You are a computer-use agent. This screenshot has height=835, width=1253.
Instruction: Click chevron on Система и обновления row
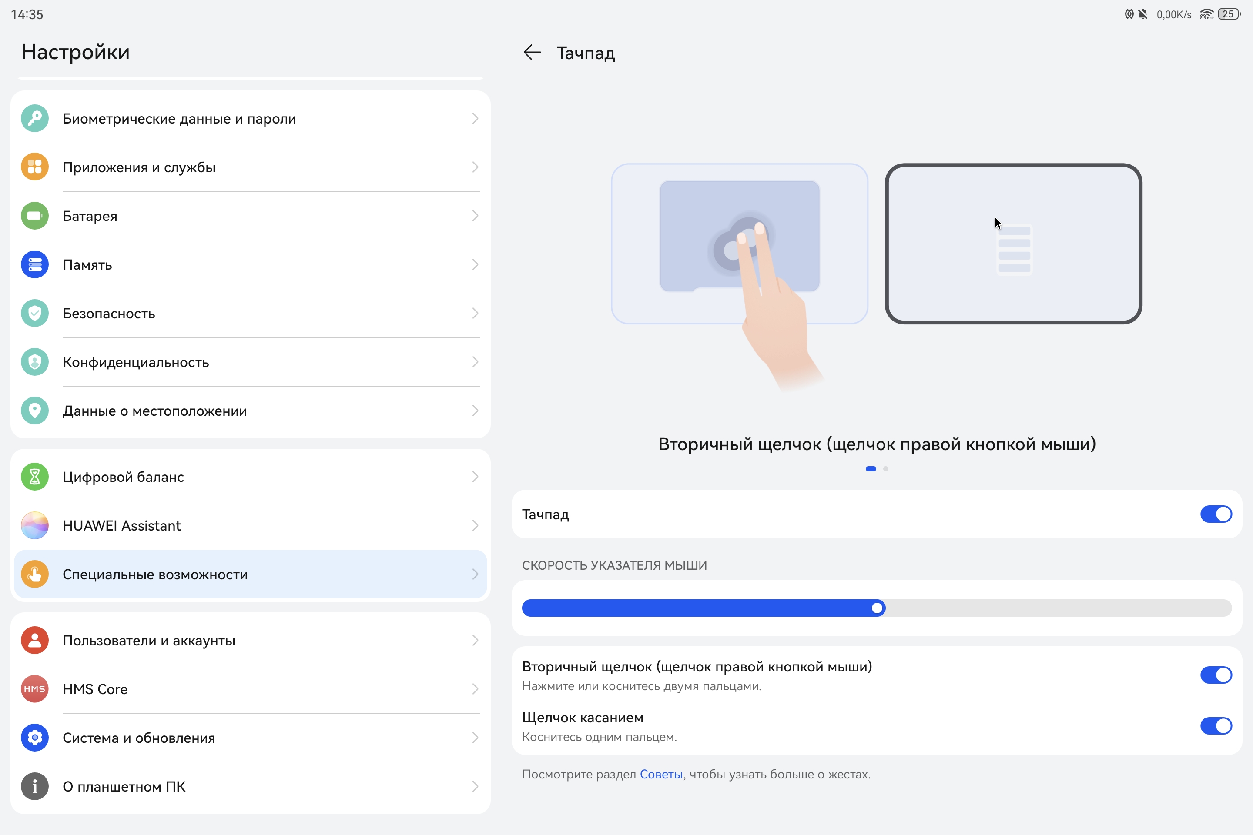click(x=475, y=738)
